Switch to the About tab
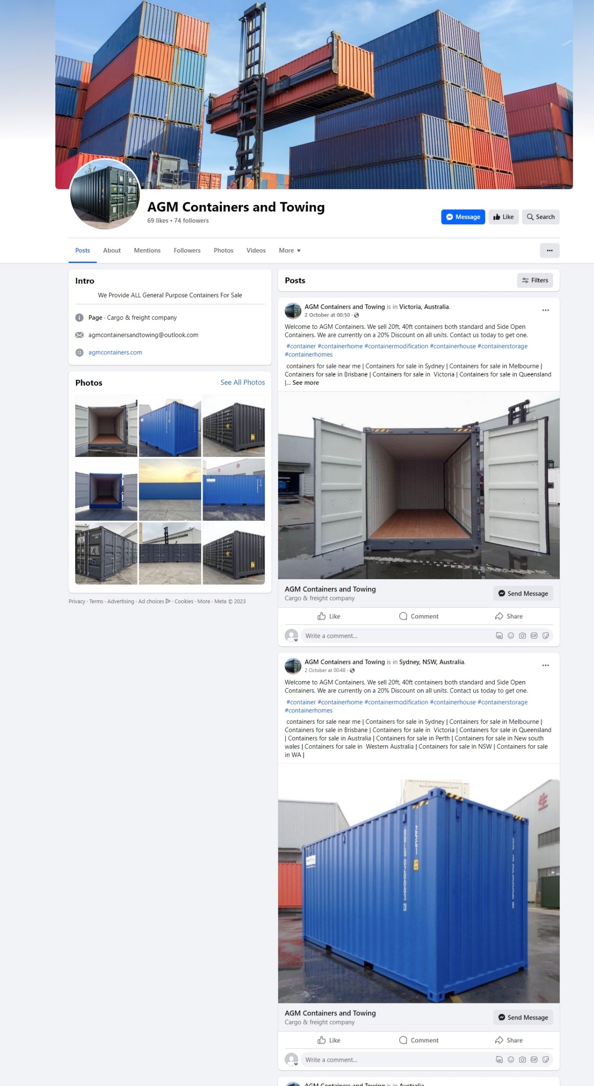This screenshot has width=594, height=1086. click(x=112, y=251)
